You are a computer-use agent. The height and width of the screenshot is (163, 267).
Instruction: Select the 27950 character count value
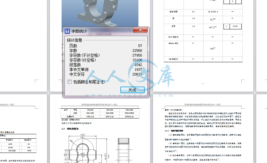137,55
